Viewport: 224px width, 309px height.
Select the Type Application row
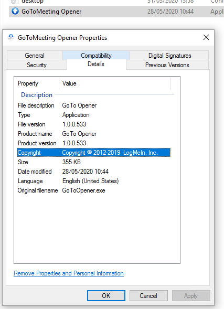[x=93, y=115]
